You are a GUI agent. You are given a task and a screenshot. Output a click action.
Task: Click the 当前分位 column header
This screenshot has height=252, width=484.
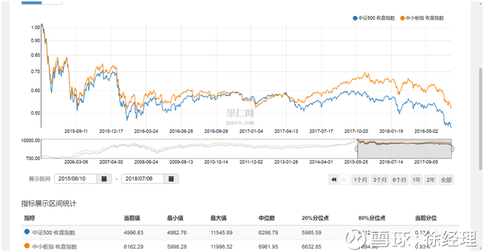click(425, 218)
